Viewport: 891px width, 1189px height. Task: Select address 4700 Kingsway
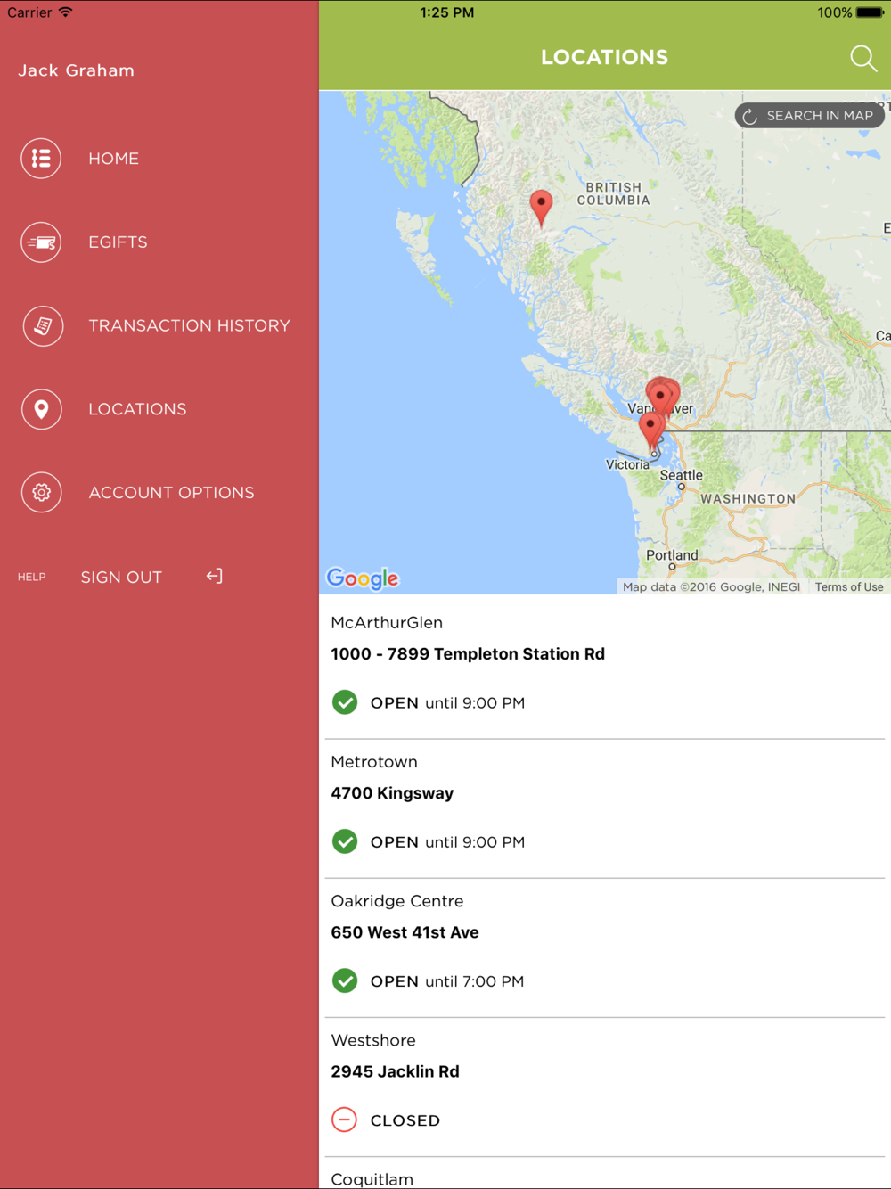pyautogui.click(x=392, y=793)
